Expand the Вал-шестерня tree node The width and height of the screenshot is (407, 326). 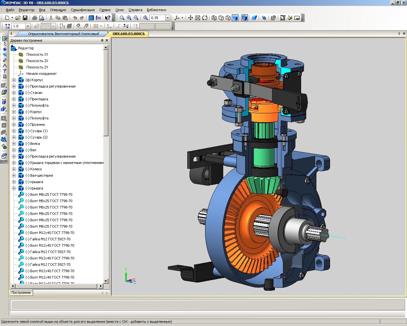14,175
